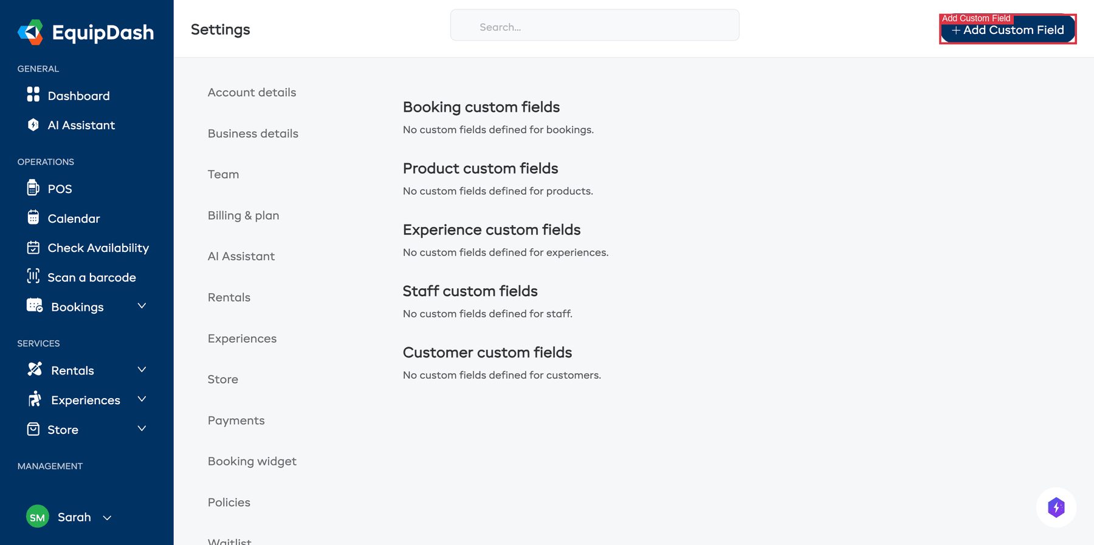Click 'No custom fields defined for products.' text
The width and height of the screenshot is (1094, 545).
click(x=498, y=191)
